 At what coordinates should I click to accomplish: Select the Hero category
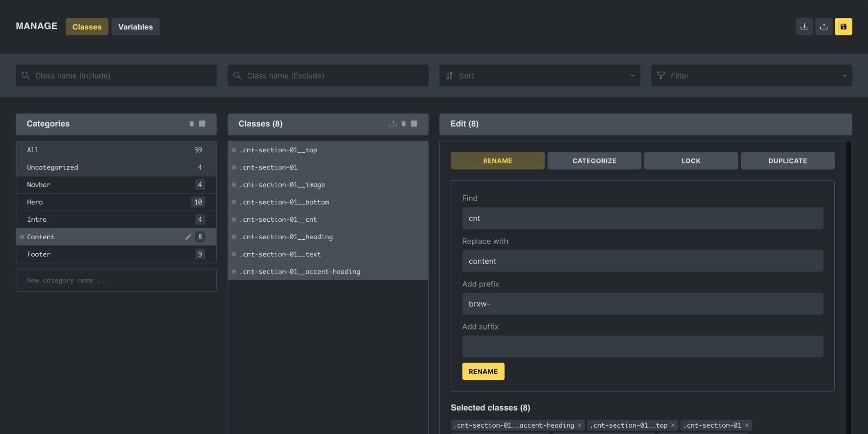tap(116, 202)
